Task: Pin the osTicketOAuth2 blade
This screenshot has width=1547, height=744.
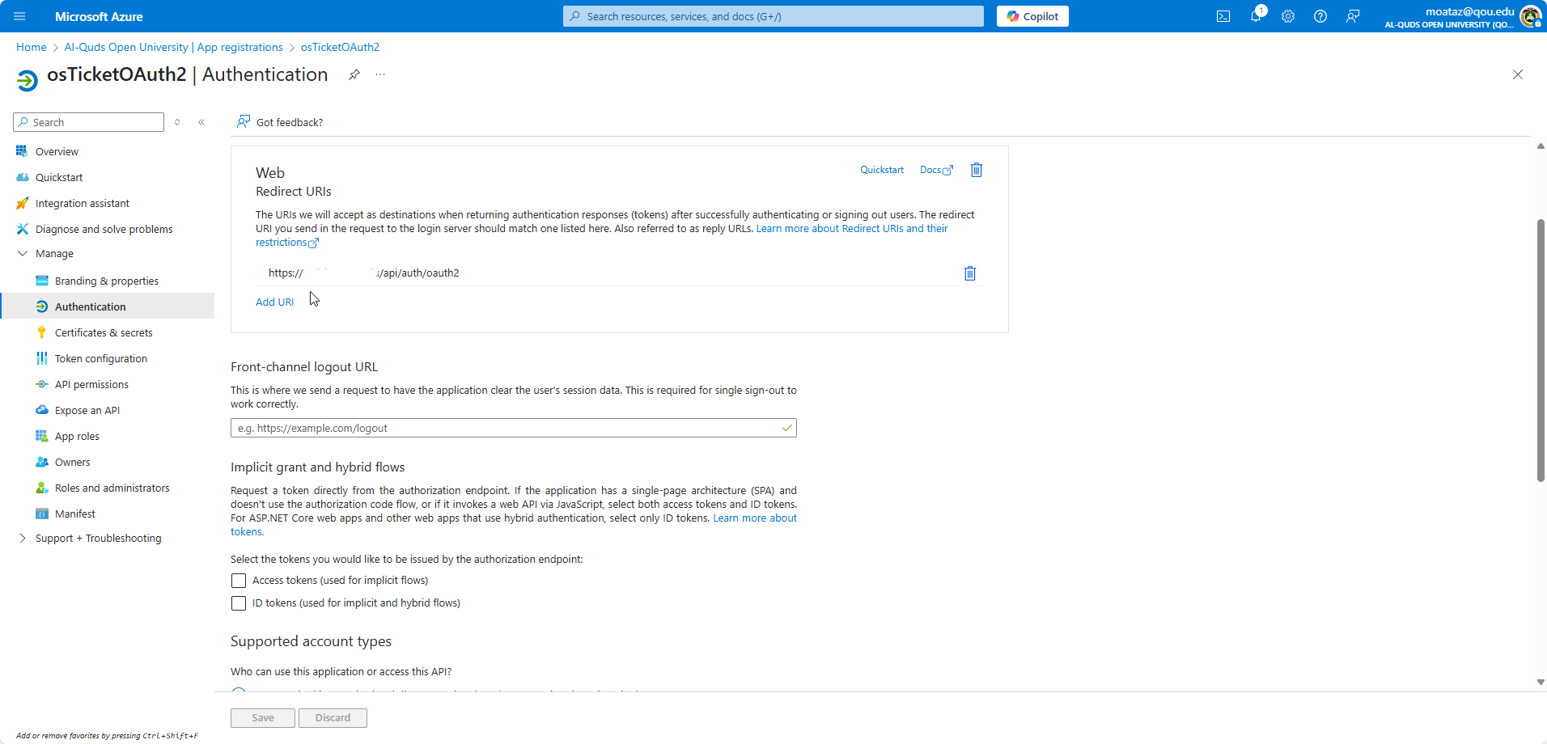Action: pyautogui.click(x=354, y=74)
